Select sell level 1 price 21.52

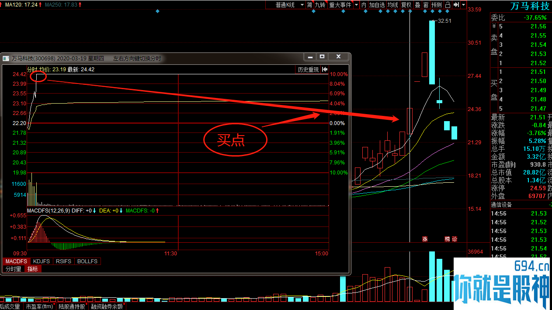(538, 63)
